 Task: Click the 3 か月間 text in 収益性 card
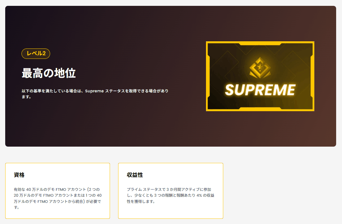tap(174, 190)
